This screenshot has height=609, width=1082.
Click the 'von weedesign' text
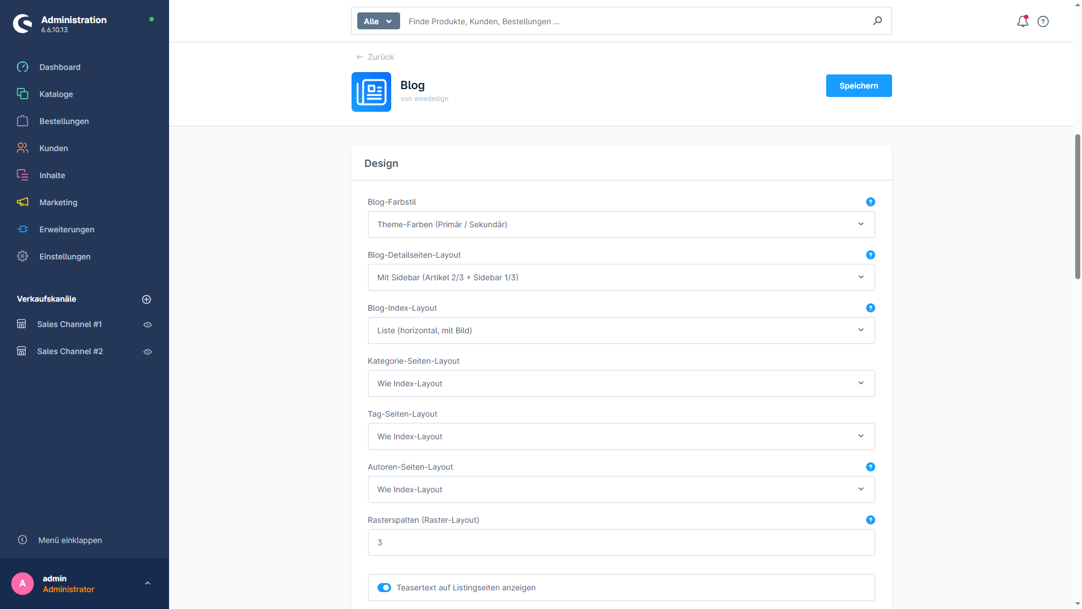coord(424,99)
